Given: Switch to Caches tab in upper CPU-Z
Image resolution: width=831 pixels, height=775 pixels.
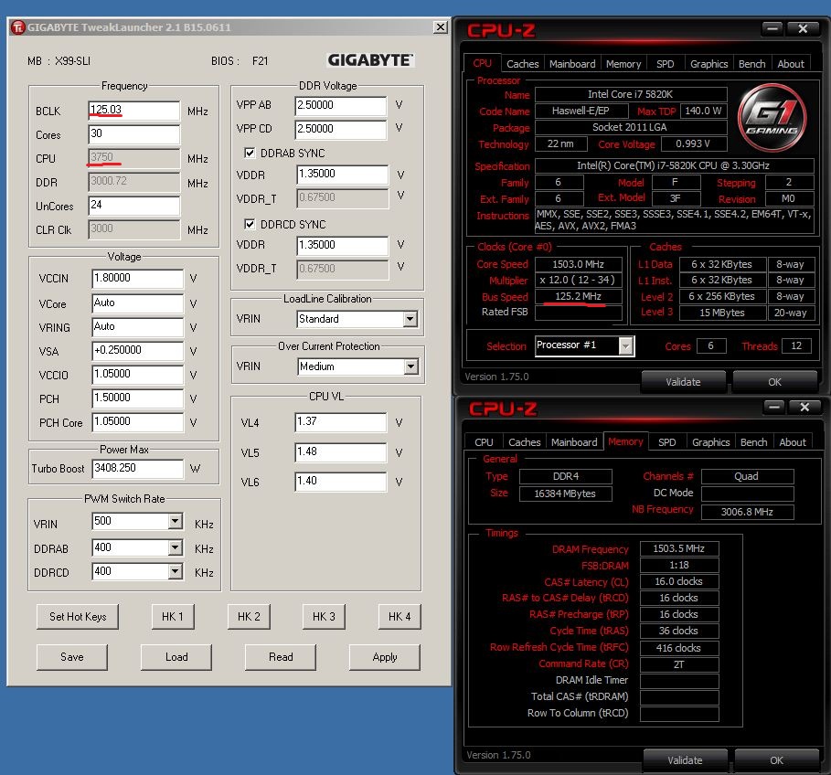Looking at the screenshot, I should pos(523,64).
